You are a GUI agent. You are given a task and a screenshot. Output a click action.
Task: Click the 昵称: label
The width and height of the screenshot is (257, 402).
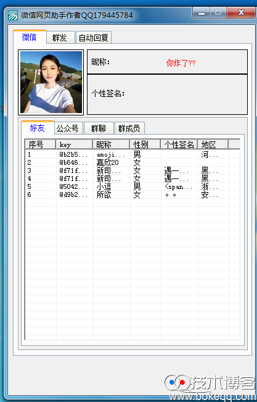100,62
